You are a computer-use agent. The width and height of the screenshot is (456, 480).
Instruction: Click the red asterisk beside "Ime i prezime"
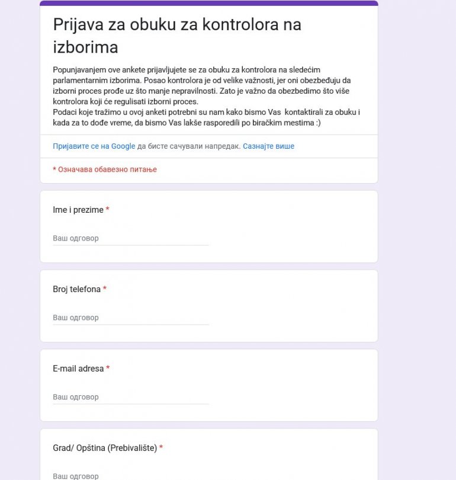click(x=108, y=210)
